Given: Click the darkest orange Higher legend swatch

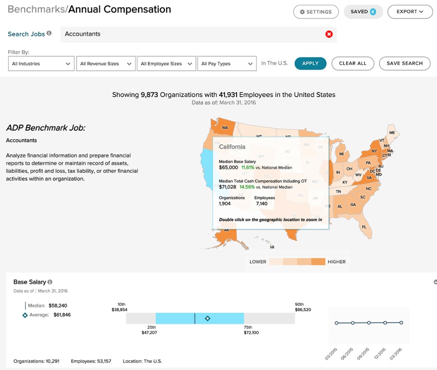Looking at the screenshot, I should click(x=318, y=262).
